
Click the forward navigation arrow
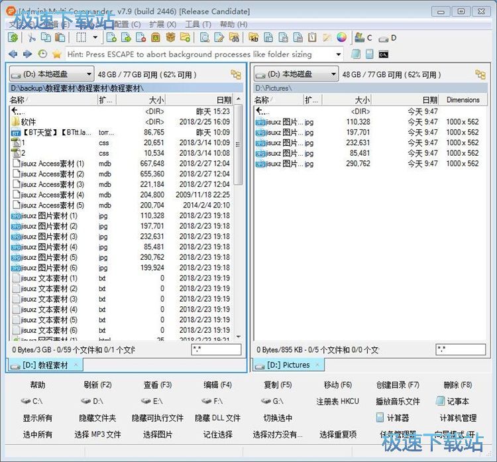[28, 54]
